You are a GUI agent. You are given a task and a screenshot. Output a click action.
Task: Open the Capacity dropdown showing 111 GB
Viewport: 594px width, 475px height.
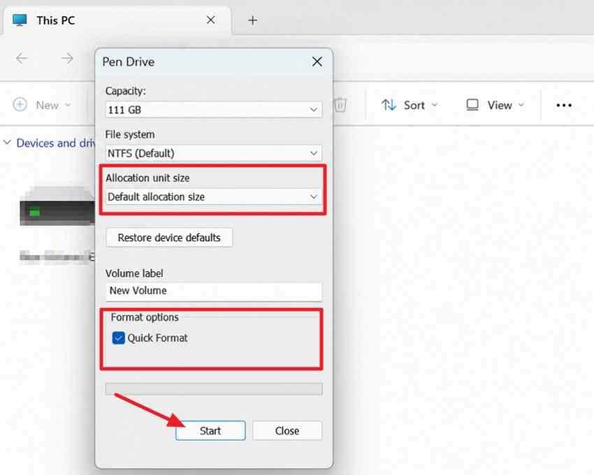(214, 110)
